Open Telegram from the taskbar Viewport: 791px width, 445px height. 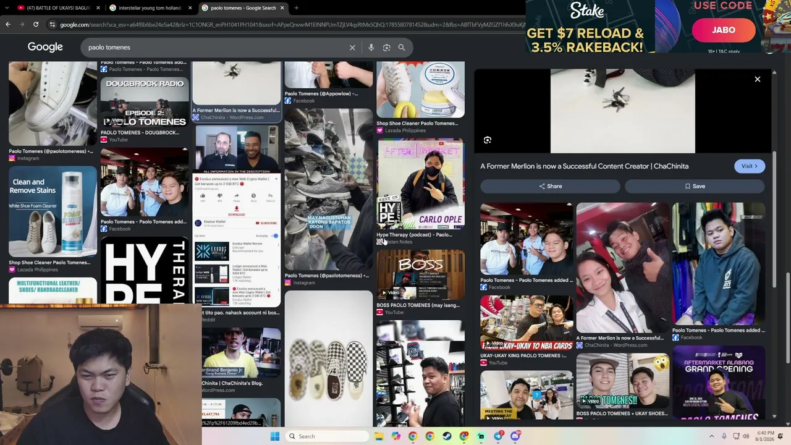499,436
